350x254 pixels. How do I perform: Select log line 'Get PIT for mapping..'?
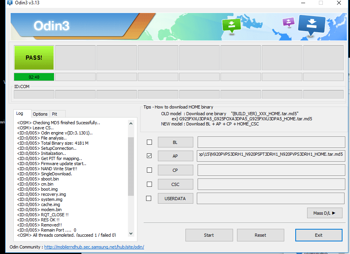[50, 158]
